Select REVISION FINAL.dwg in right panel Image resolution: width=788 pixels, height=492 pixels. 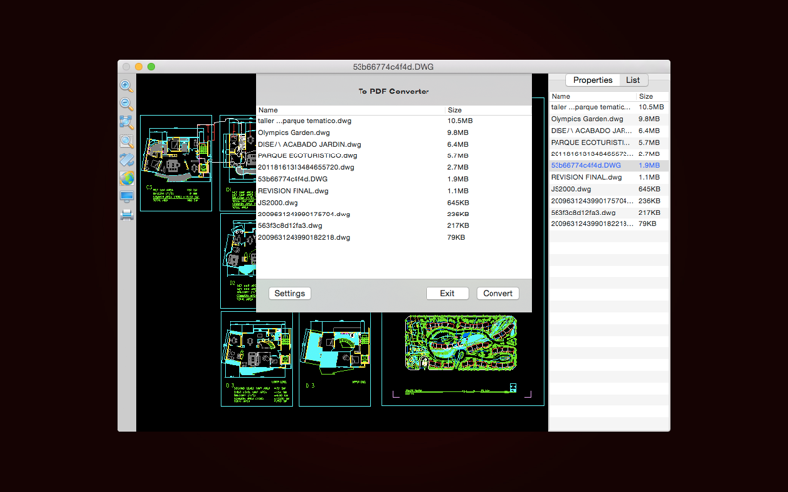(609, 177)
